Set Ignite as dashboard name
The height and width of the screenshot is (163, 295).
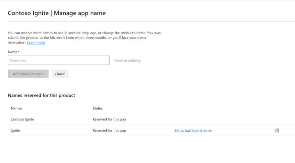coord(193,130)
